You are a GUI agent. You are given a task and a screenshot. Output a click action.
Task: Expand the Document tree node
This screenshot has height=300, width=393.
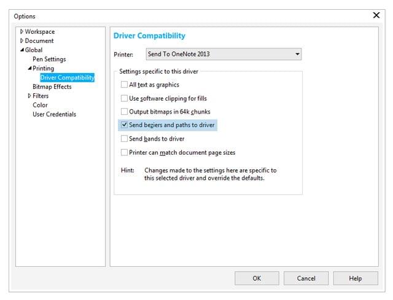point(22,41)
